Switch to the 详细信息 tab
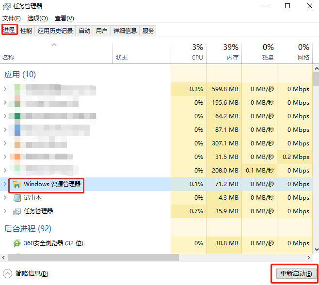The height and width of the screenshot is (285, 319). 125,31
